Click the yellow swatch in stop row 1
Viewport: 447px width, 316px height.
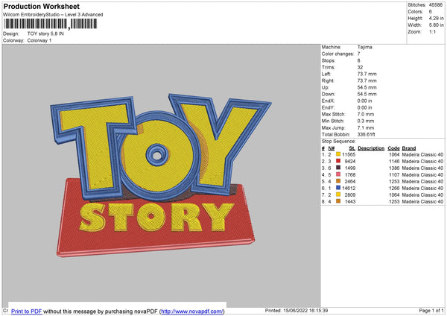[338, 154]
